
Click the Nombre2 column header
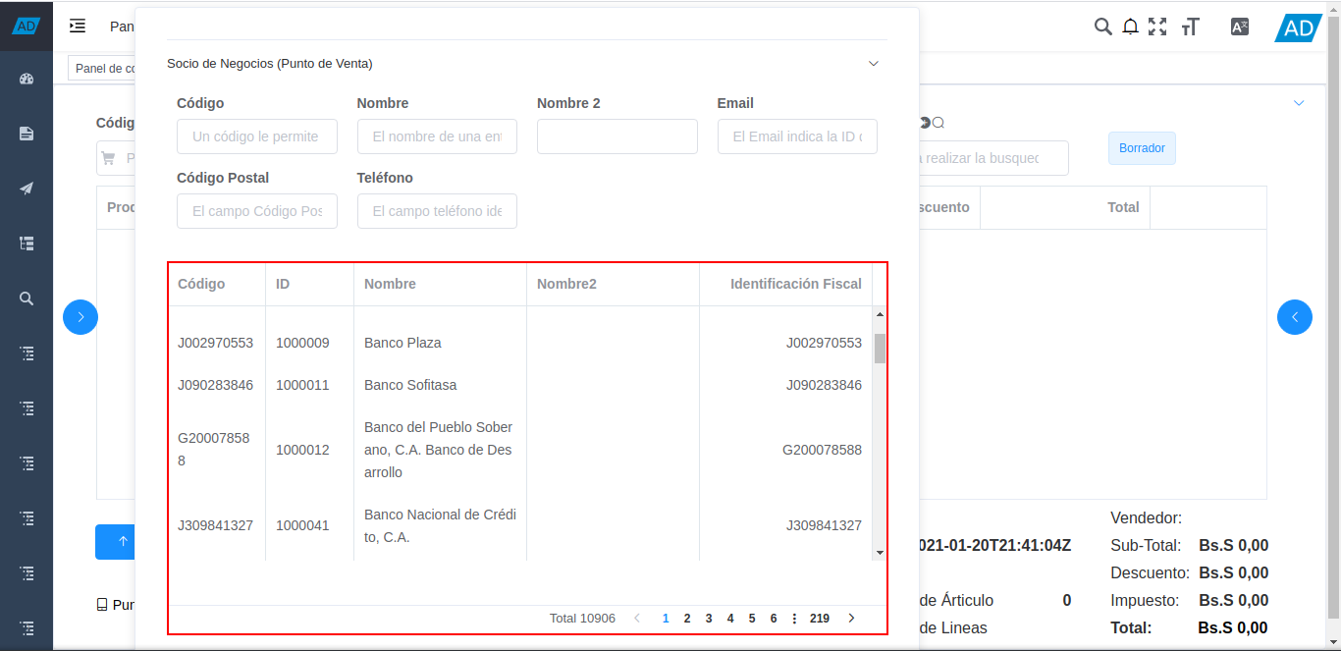tap(613, 284)
